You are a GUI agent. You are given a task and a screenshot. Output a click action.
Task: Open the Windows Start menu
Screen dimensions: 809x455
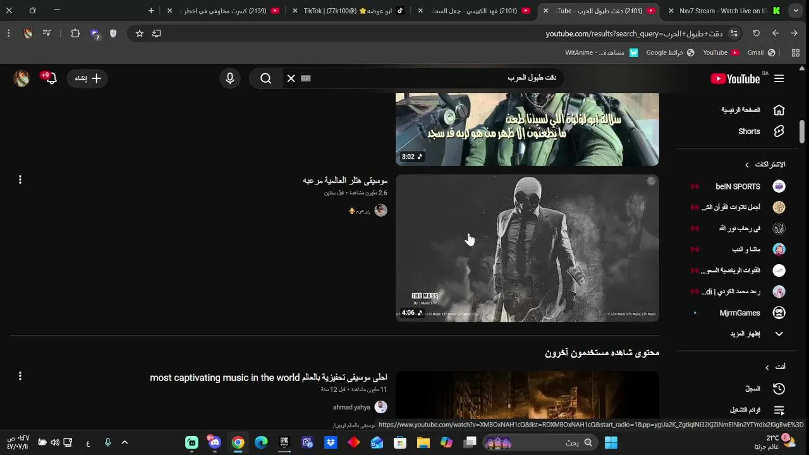611,442
